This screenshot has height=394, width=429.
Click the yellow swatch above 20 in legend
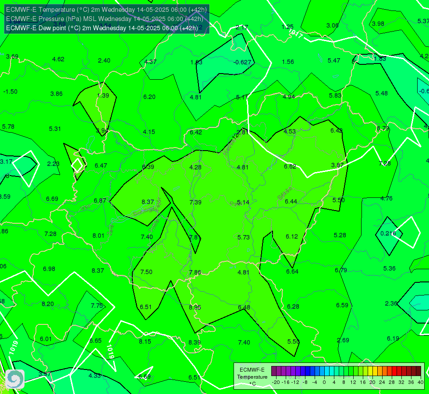tap(370, 371)
